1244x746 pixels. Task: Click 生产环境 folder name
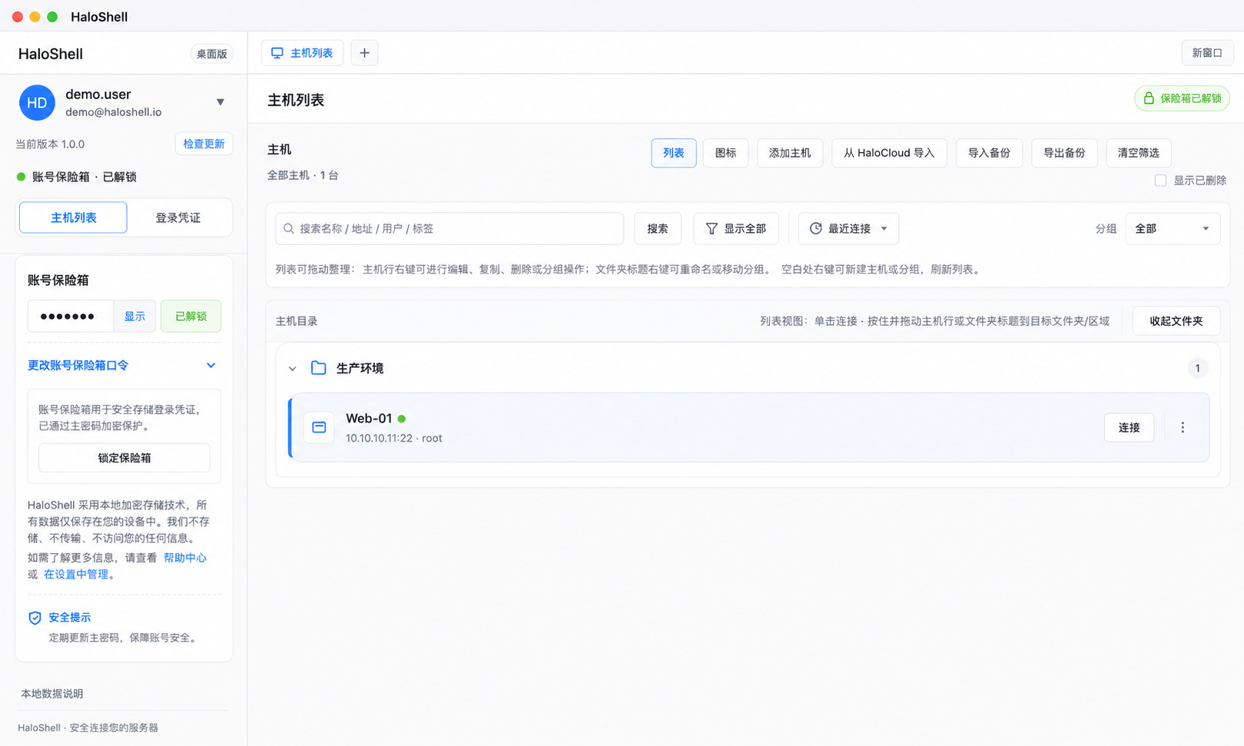click(x=360, y=368)
